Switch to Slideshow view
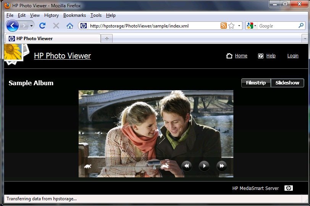Viewport: 310px width, 206px height. [287, 83]
